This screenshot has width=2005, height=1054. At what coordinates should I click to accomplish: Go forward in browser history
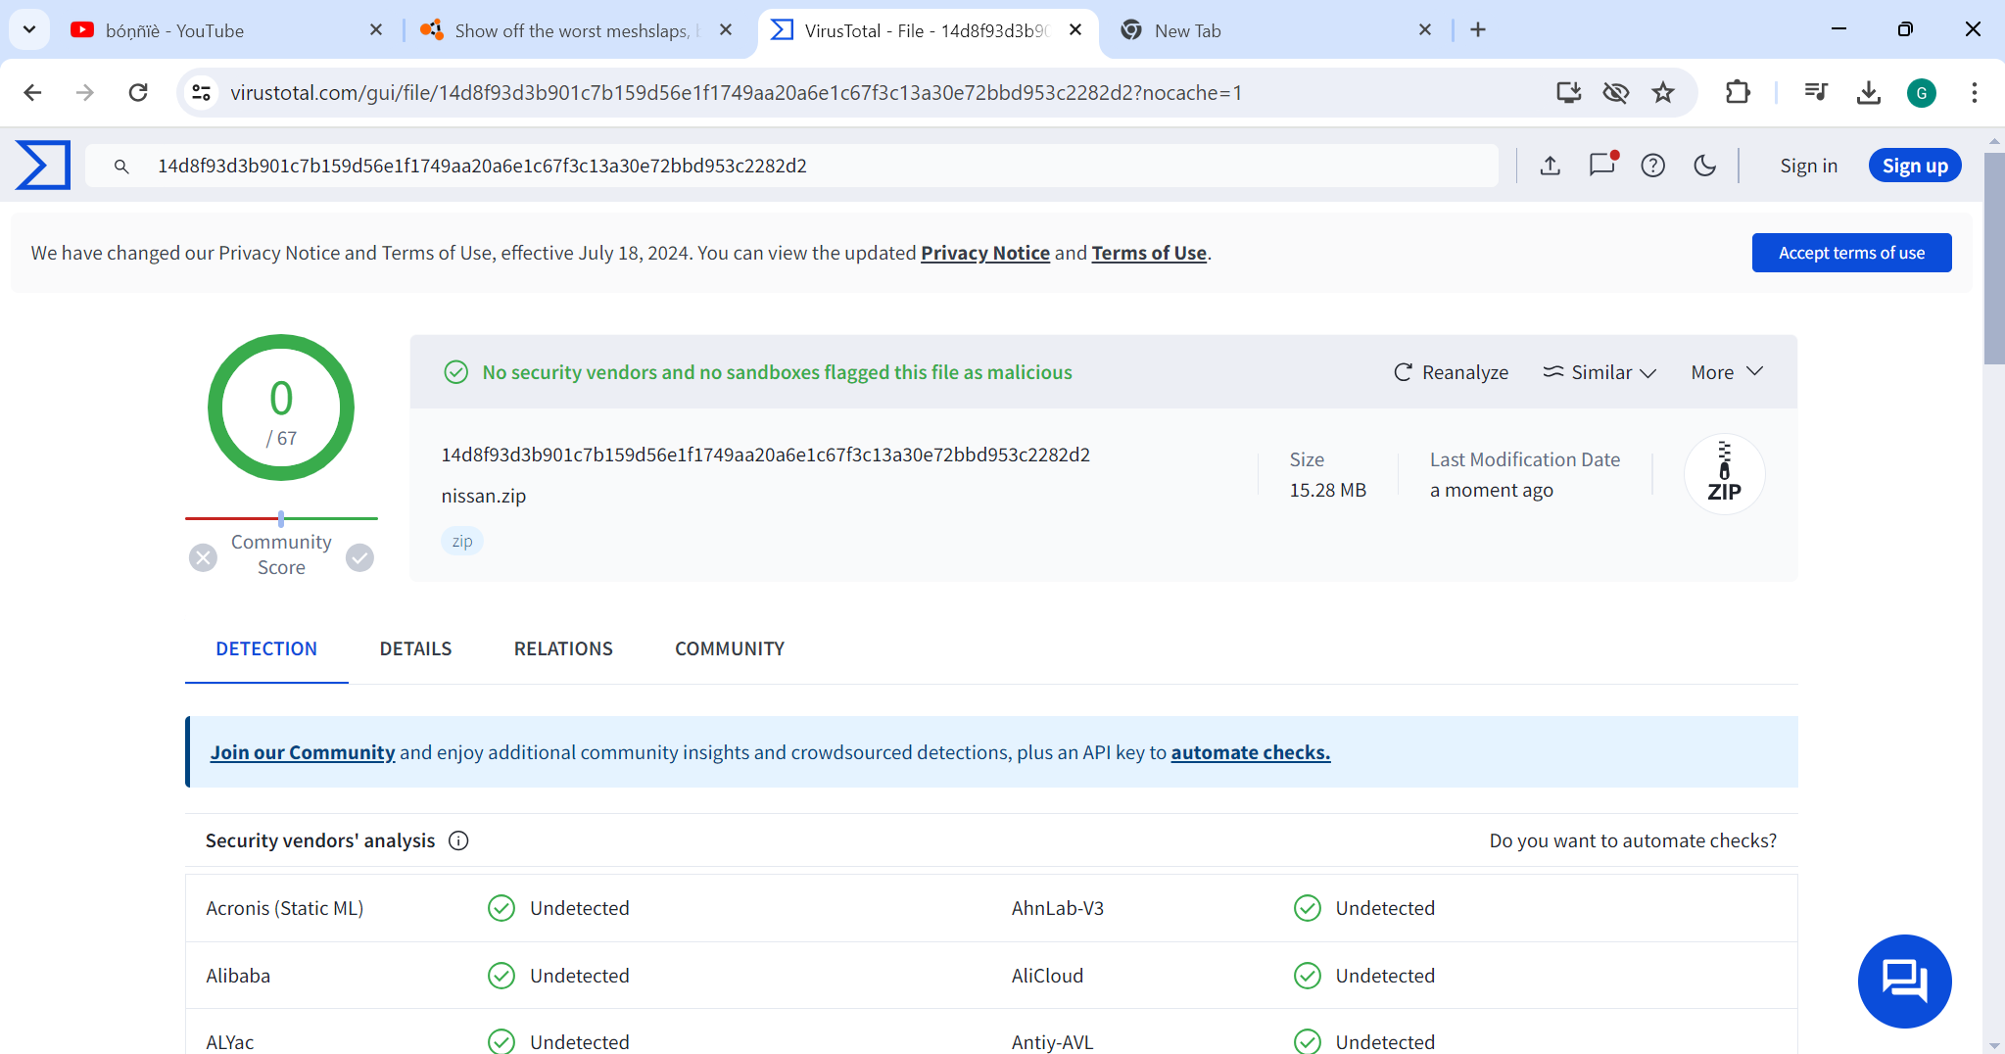[85, 92]
